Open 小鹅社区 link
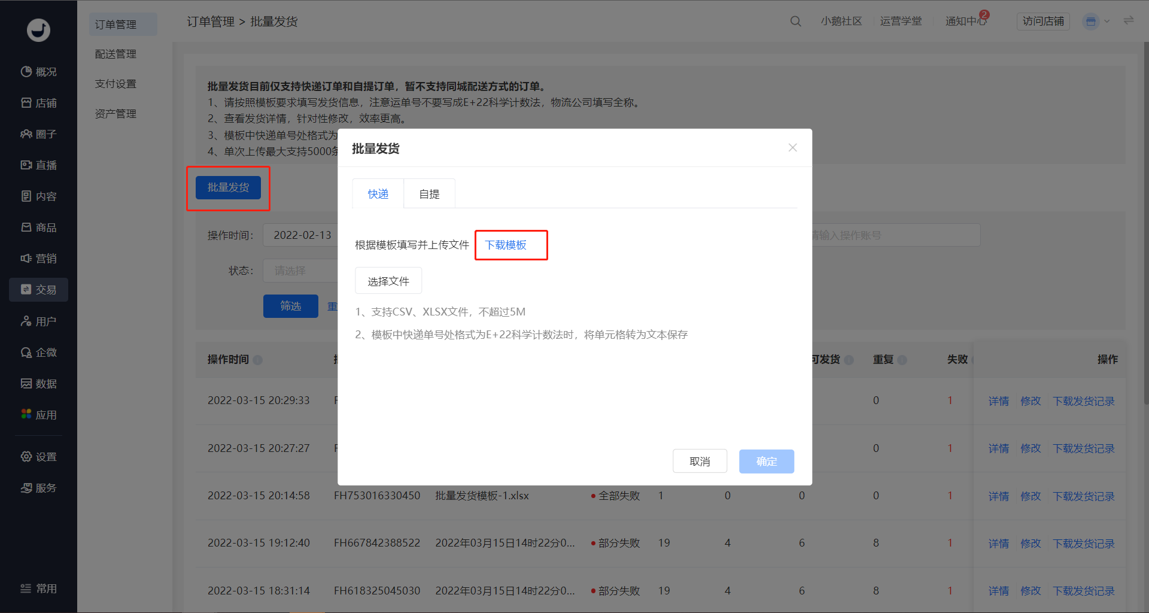The height and width of the screenshot is (613, 1149). [841, 21]
